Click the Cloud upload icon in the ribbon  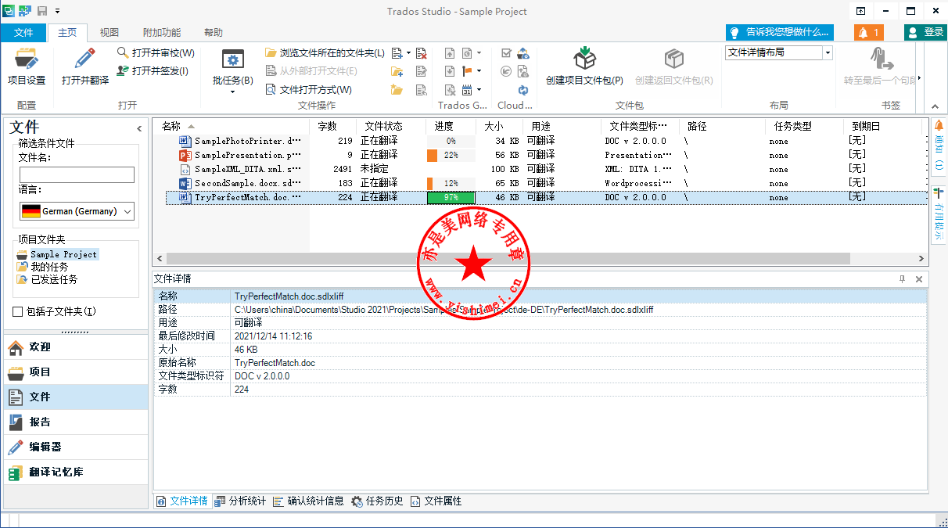click(523, 53)
